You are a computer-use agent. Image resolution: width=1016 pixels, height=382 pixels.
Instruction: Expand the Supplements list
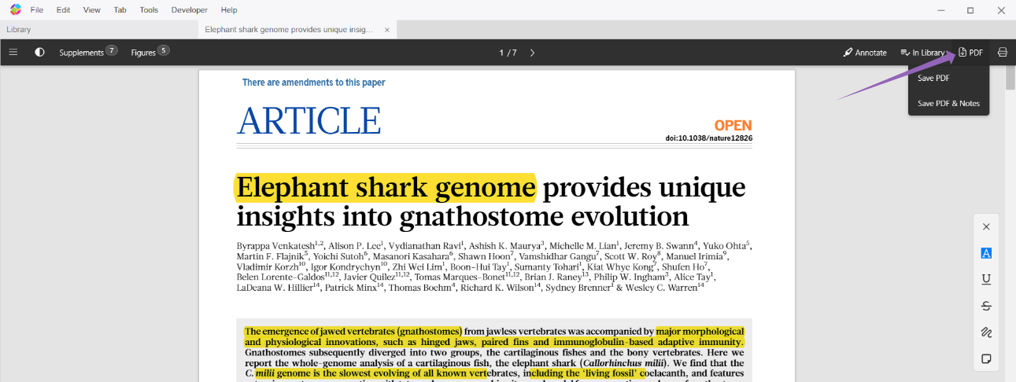pos(87,53)
